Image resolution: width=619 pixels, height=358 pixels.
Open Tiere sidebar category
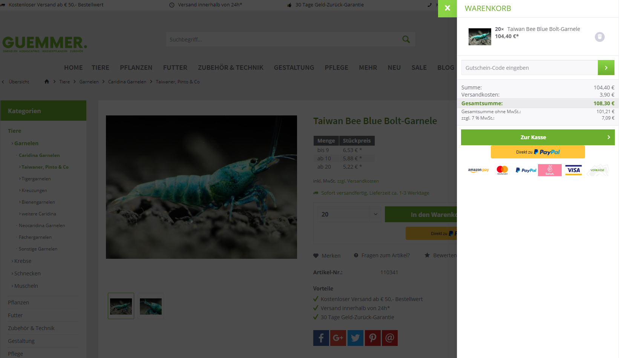coord(15,131)
